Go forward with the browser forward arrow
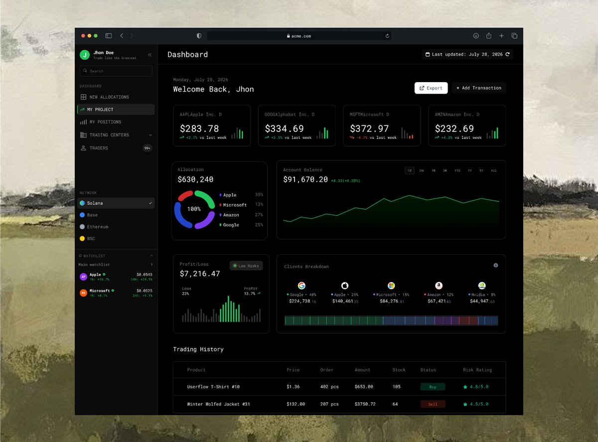The image size is (598, 442). click(132, 36)
